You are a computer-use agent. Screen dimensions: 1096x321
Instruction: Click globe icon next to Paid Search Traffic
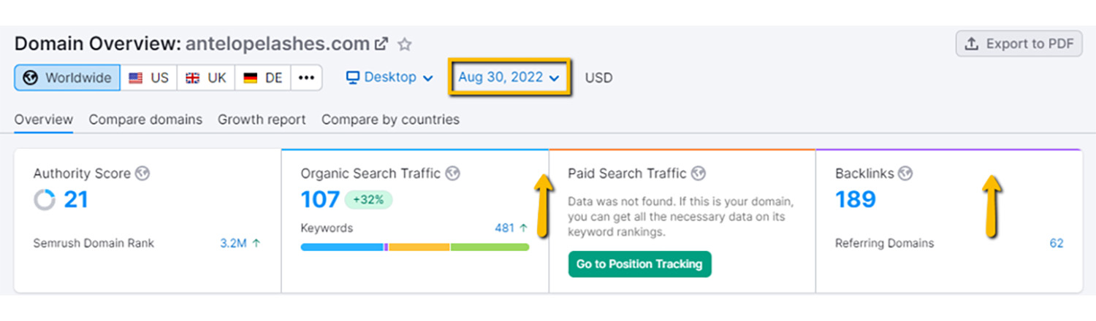click(x=699, y=174)
